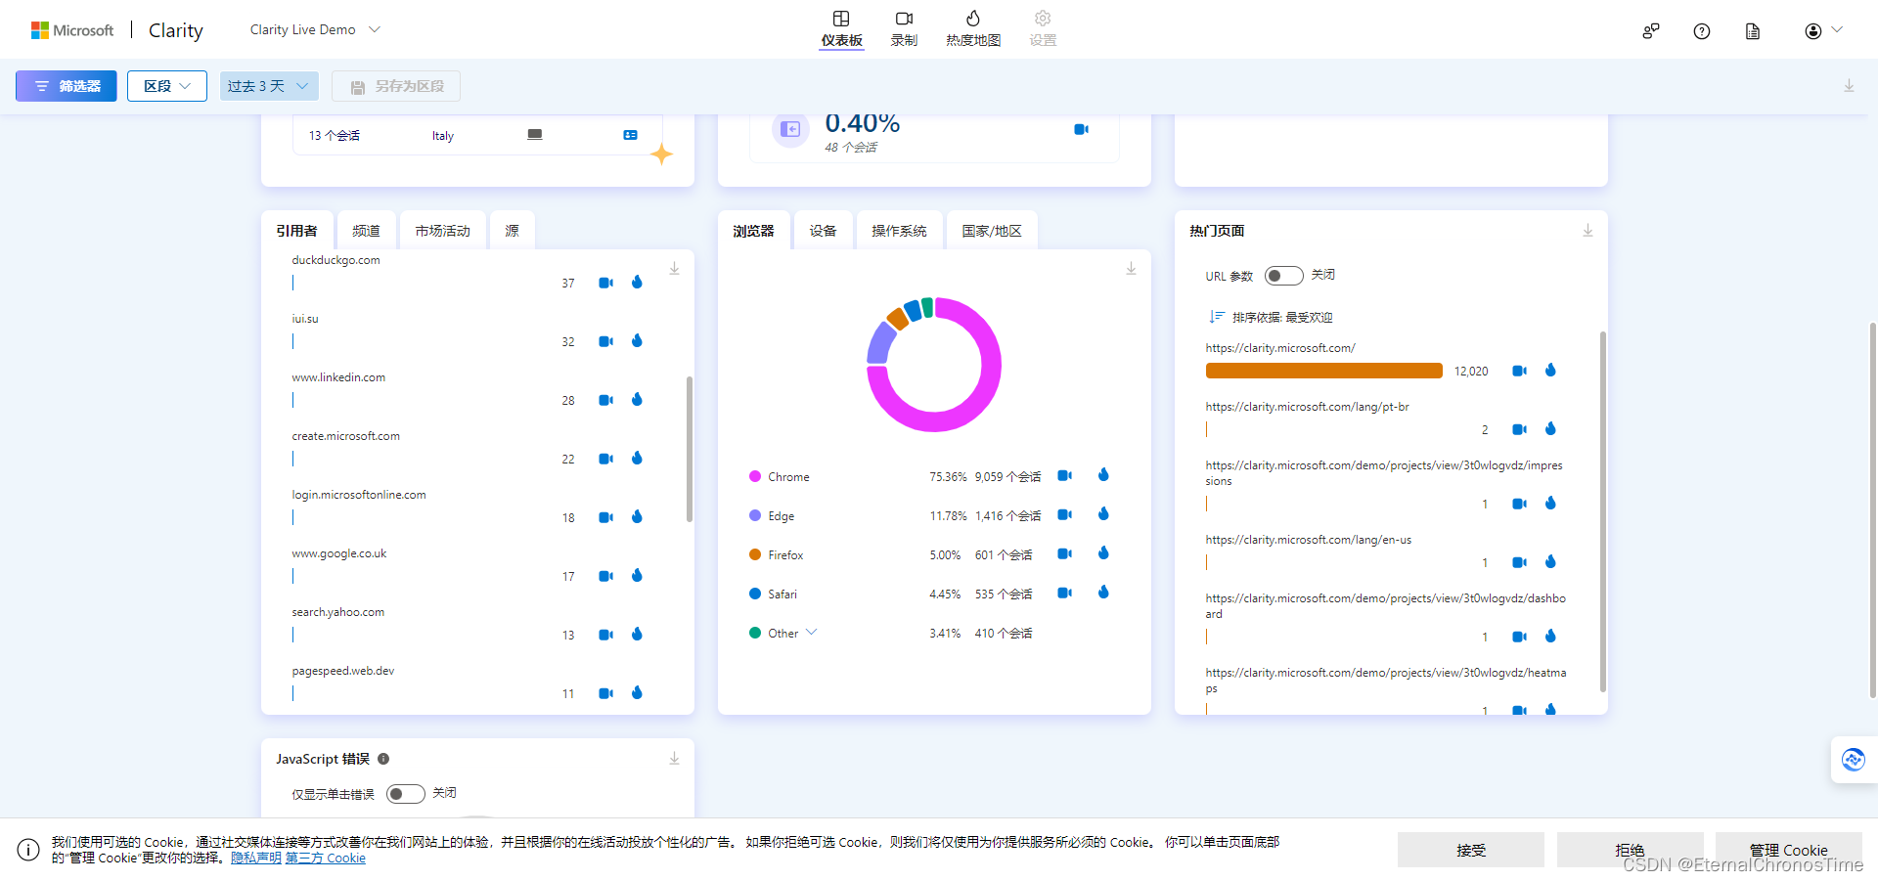This screenshot has width=1878, height=881.
Task: Open the third-party Cookie link
Action: 326,859
